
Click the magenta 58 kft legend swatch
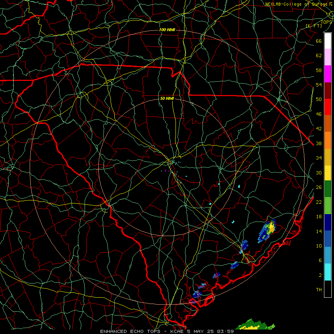[x=328, y=74]
